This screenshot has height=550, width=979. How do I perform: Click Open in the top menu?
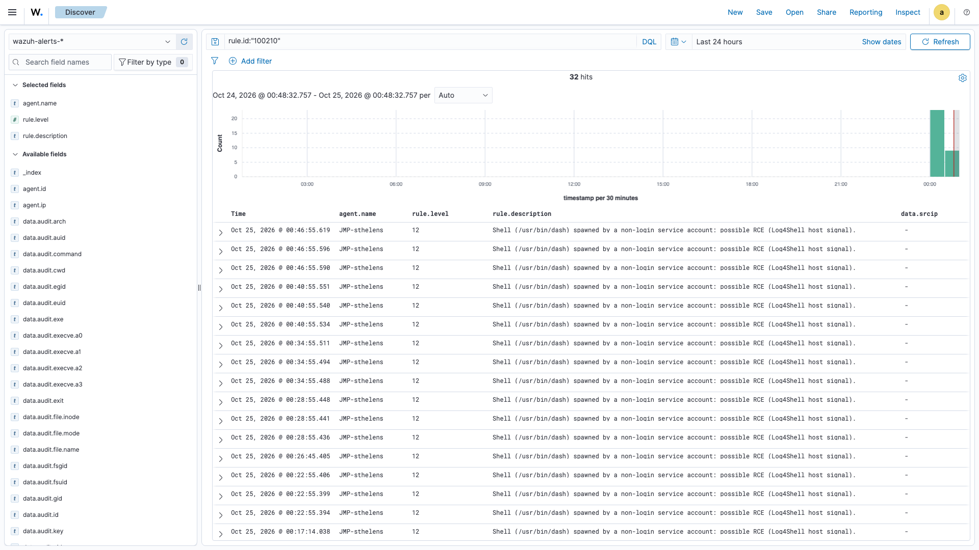point(794,12)
